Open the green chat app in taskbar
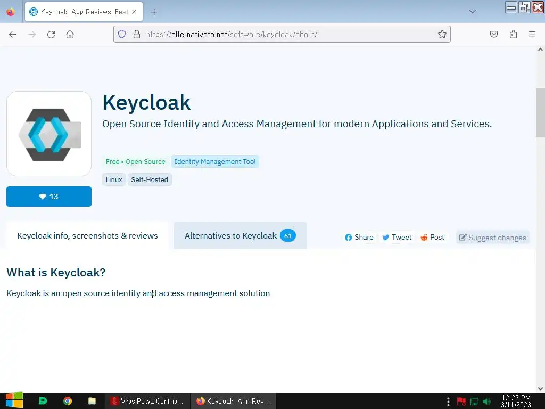The image size is (545, 409). (x=43, y=401)
